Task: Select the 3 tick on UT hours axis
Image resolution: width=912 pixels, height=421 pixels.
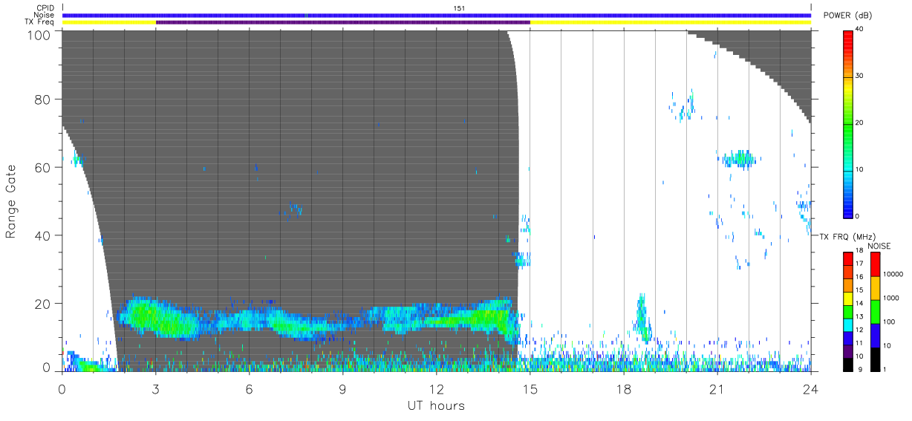Action: 156,388
